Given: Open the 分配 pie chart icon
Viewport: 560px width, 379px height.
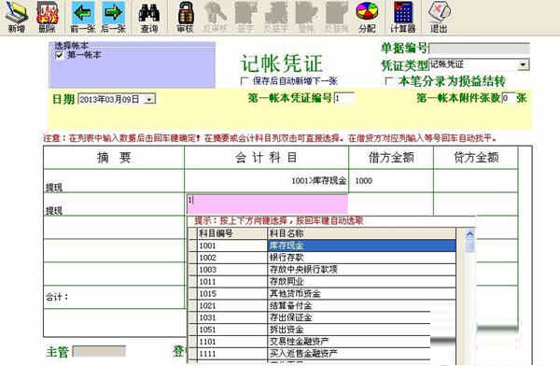Looking at the screenshot, I should click(367, 17).
